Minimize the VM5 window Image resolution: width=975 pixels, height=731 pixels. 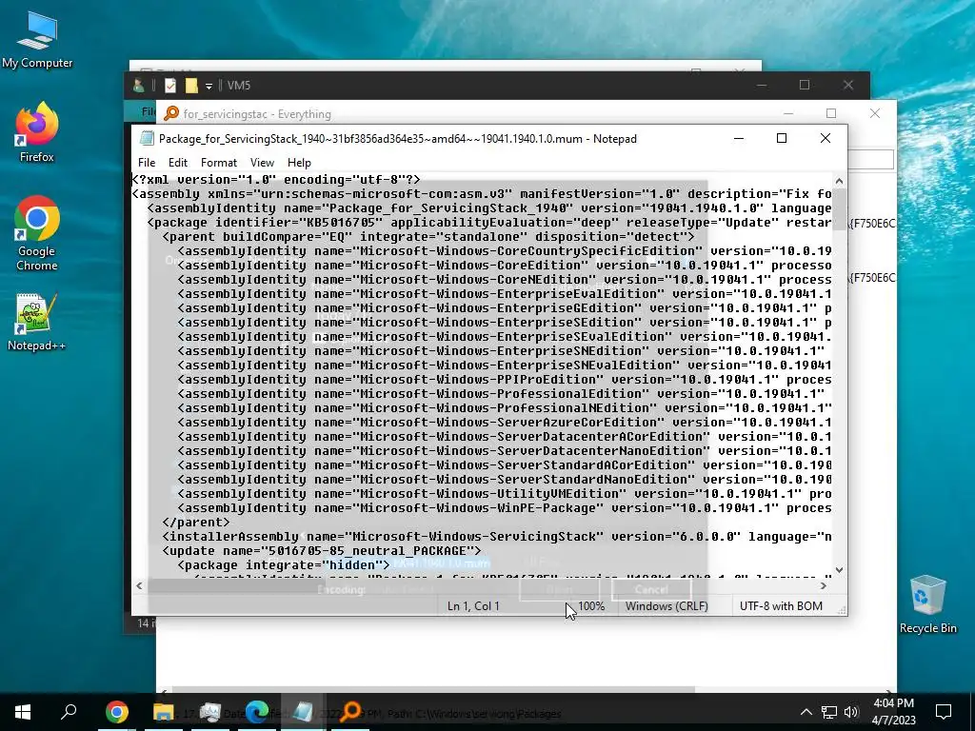(762, 85)
